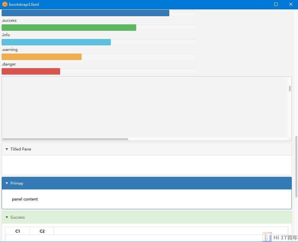The height and width of the screenshot is (242, 298).
Task: Click the "Hi IT" watermark logo icon
Action: pos(267,237)
